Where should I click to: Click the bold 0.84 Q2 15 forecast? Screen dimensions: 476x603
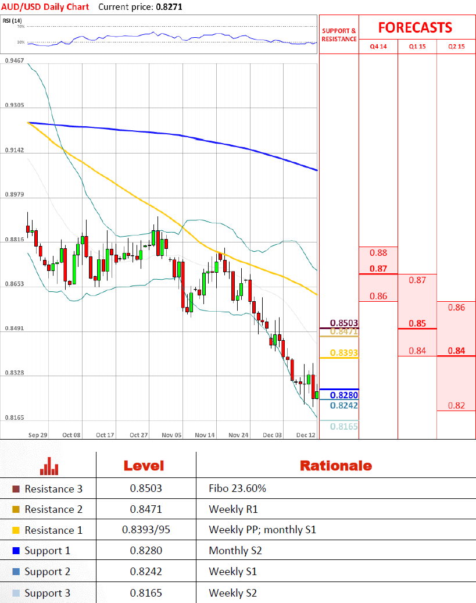(456, 350)
